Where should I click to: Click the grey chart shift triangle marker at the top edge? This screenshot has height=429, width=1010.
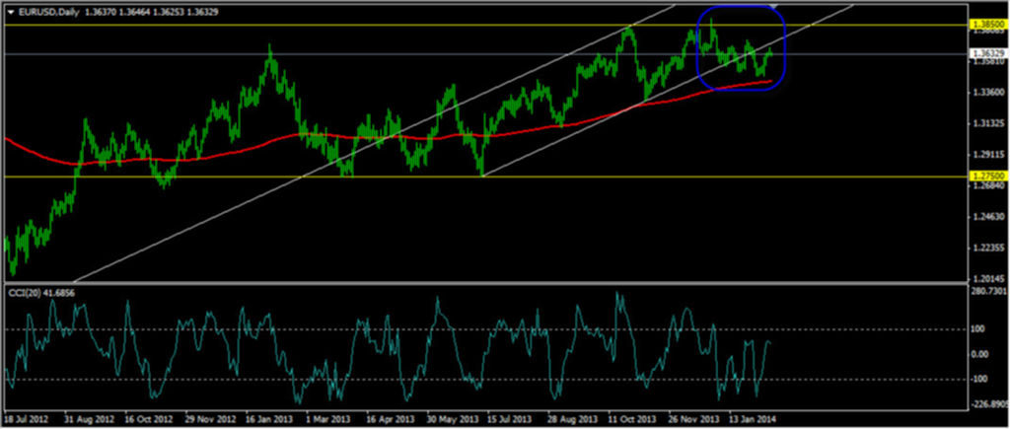(x=775, y=7)
